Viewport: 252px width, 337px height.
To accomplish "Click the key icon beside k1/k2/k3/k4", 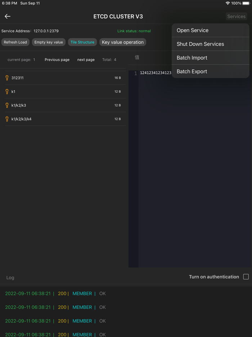I will click(7, 119).
